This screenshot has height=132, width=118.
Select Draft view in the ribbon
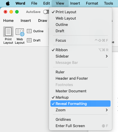[34, 40]
